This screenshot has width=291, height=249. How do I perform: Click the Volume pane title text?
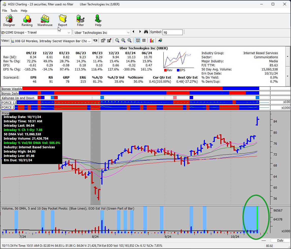68,208
